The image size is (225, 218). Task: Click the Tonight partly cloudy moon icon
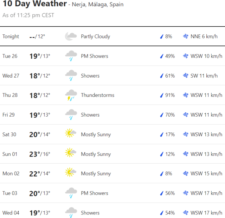(71, 36)
